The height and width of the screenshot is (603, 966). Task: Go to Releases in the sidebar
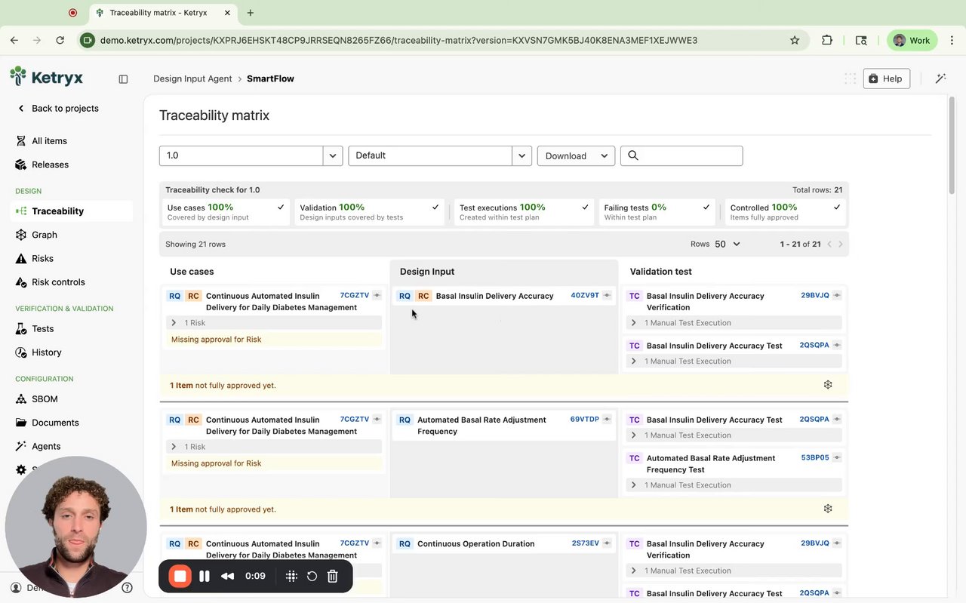(x=50, y=165)
